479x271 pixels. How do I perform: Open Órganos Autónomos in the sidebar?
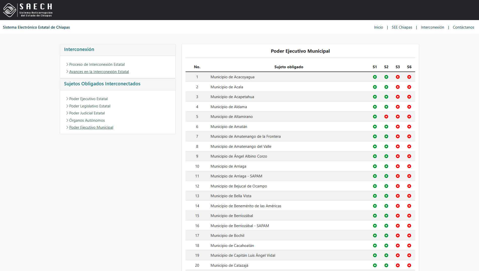click(87, 120)
